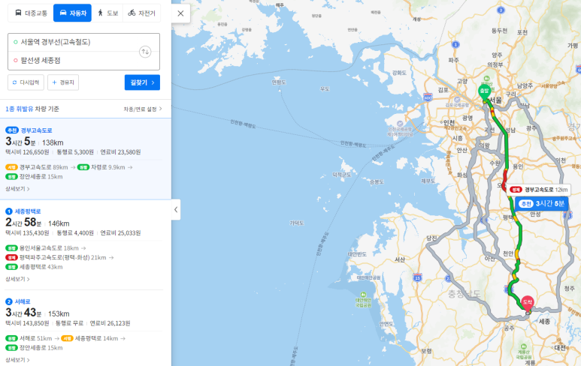Click the number 2 badge beside 서해로
The width and height of the screenshot is (581, 366).
[9, 301]
